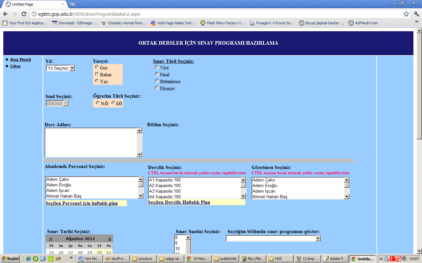The width and height of the screenshot is (422, 263).
Task: Select the Guz semester radio button
Action: (x=97, y=67)
